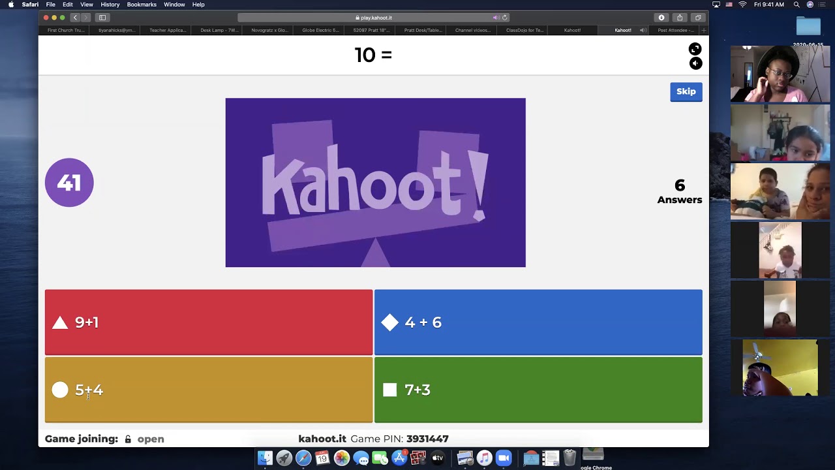Select the yellow 5+4 answer
Image resolution: width=835 pixels, height=470 pixels.
click(209, 390)
